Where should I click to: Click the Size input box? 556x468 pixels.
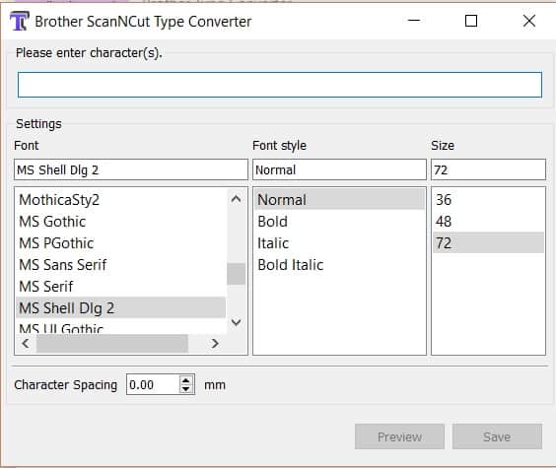click(488, 169)
